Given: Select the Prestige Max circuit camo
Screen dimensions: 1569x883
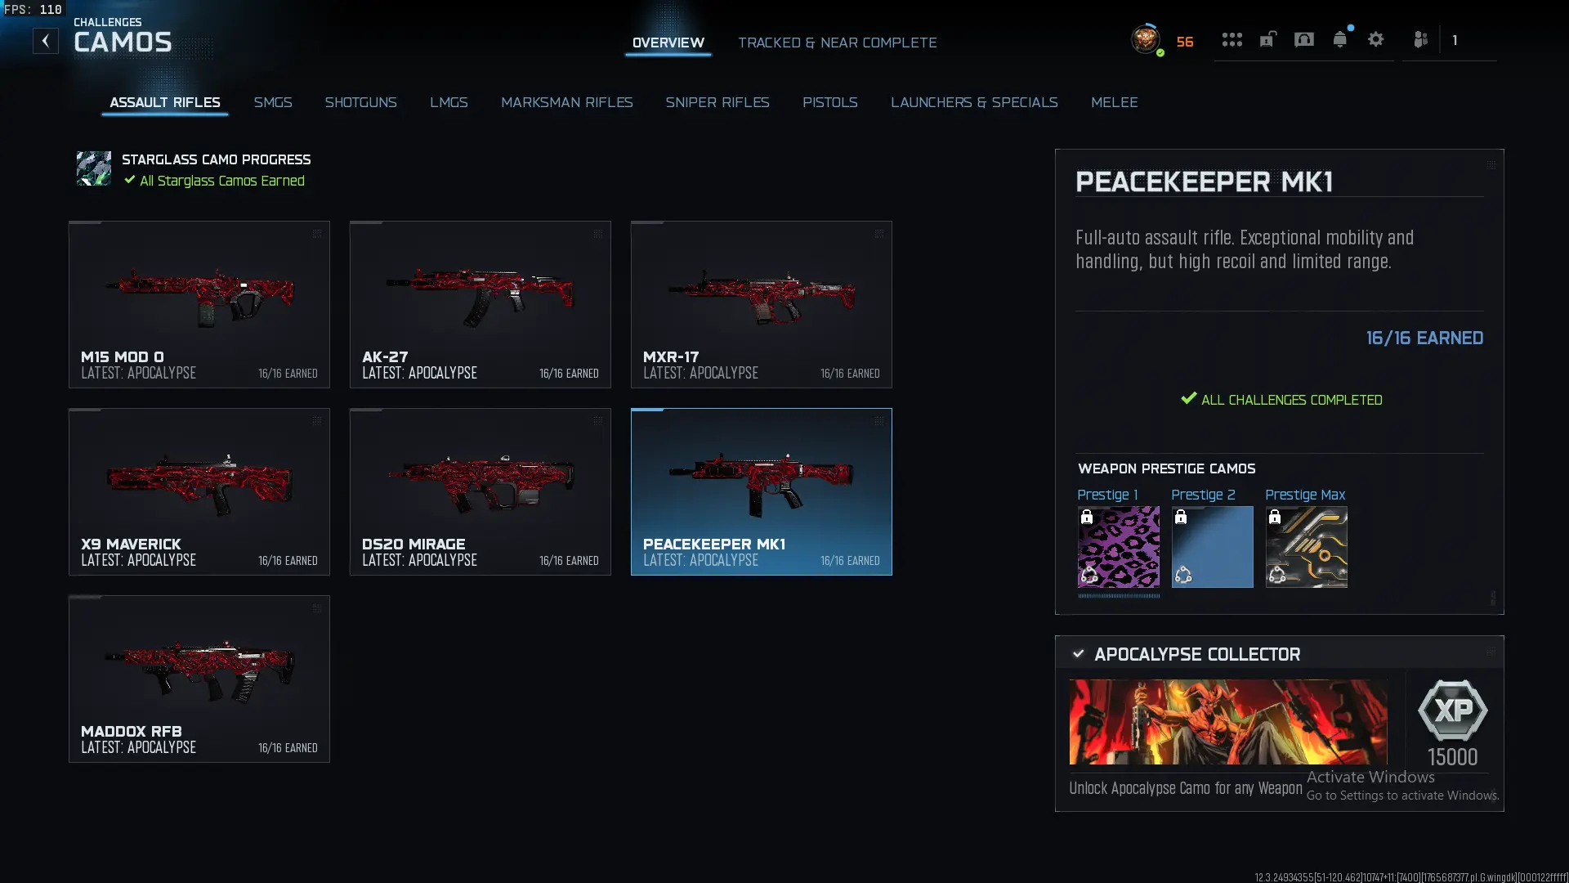Looking at the screenshot, I should 1307,547.
